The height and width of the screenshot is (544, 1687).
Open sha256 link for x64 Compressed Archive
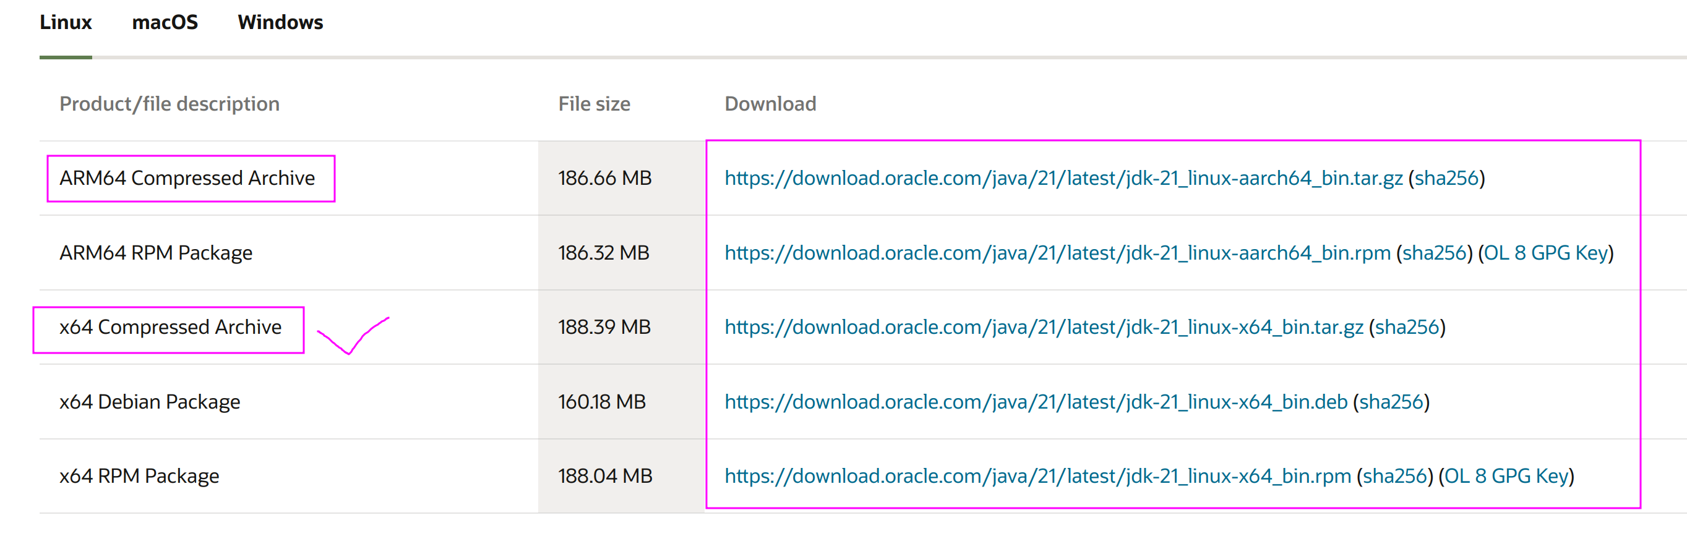click(1407, 326)
